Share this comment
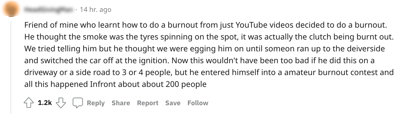The image size is (408, 114). click(x=121, y=103)
